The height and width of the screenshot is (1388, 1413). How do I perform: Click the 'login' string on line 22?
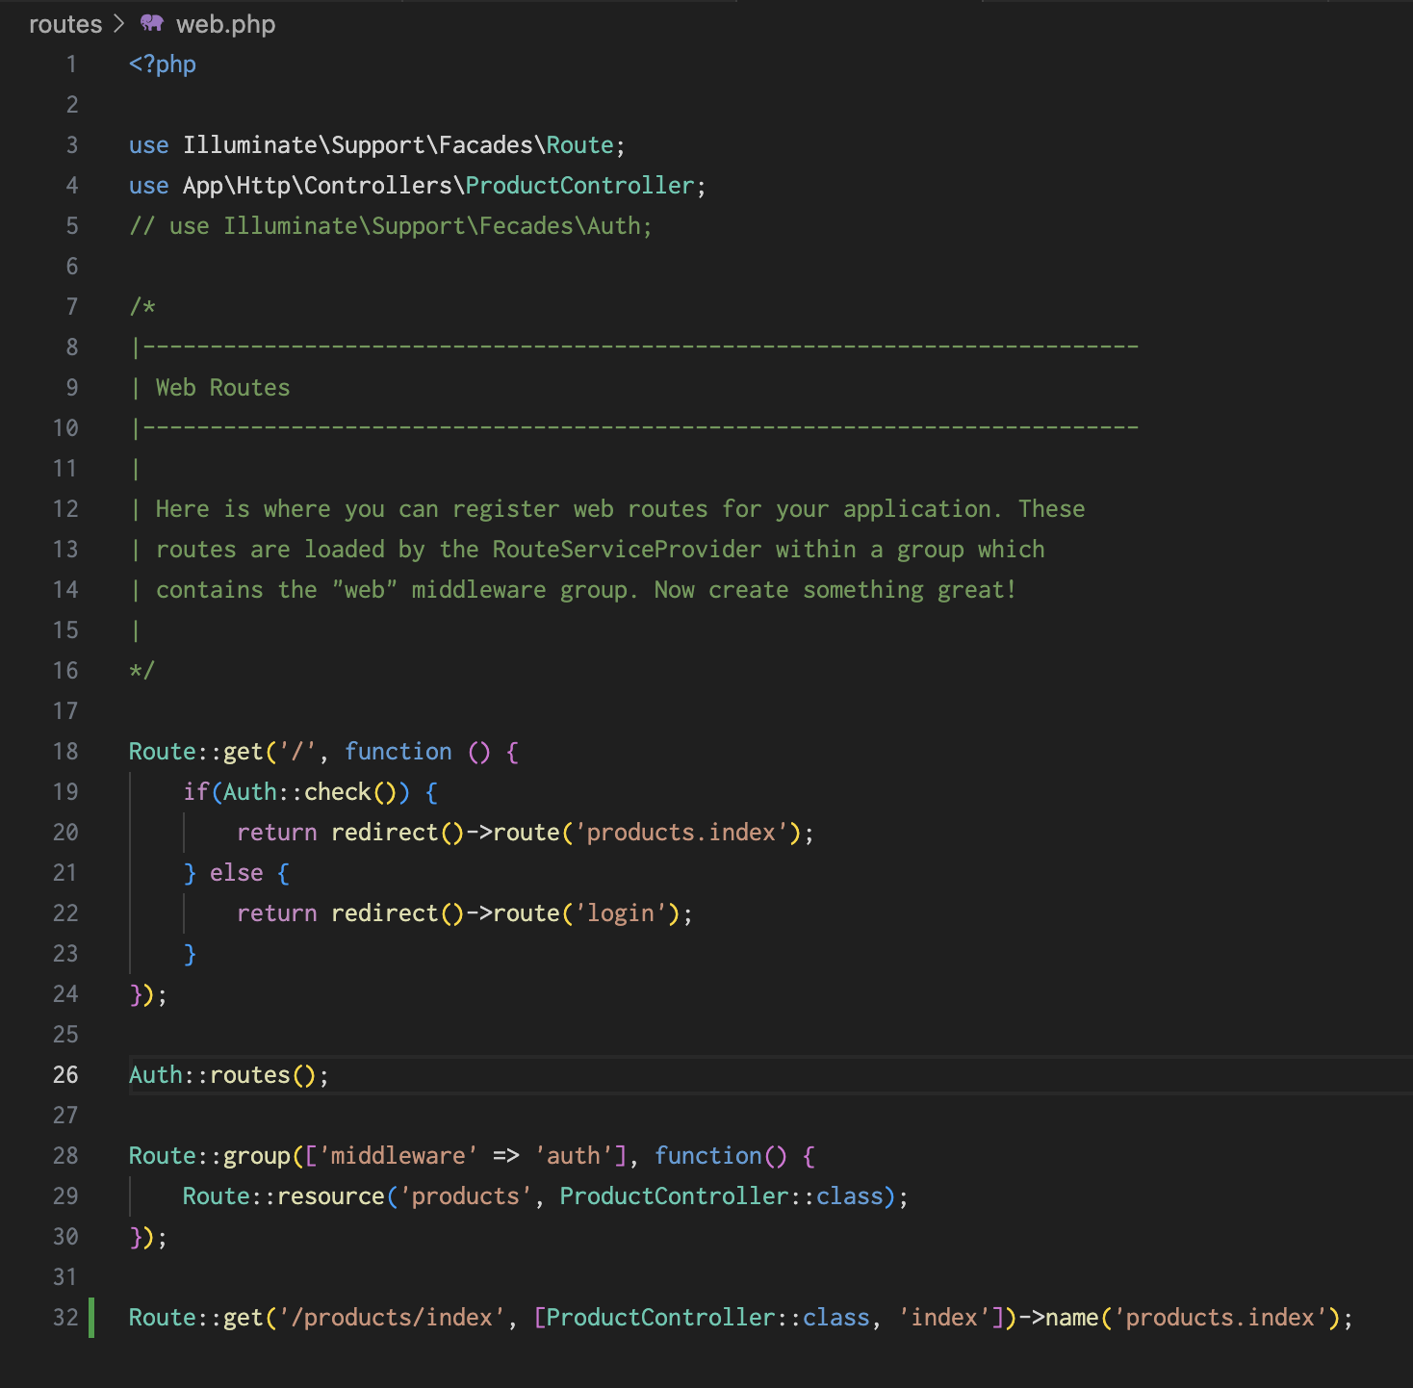point(621,913)
